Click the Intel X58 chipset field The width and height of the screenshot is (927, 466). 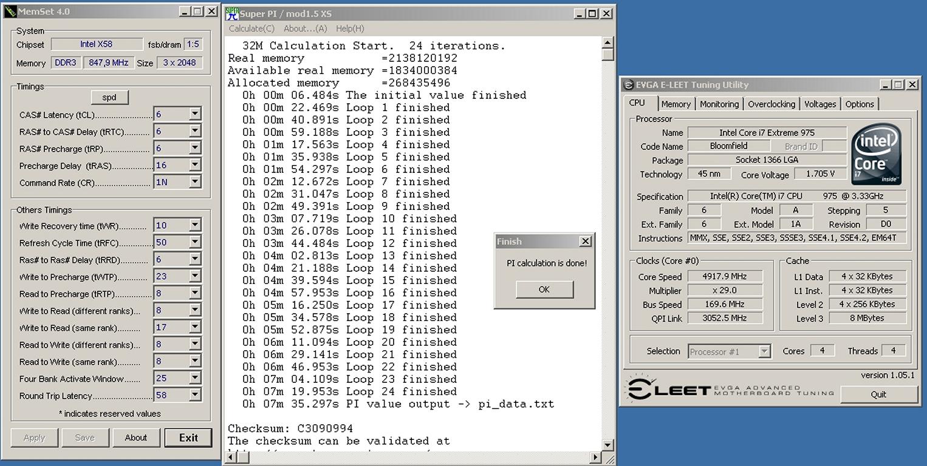click(x=96, y=44)
